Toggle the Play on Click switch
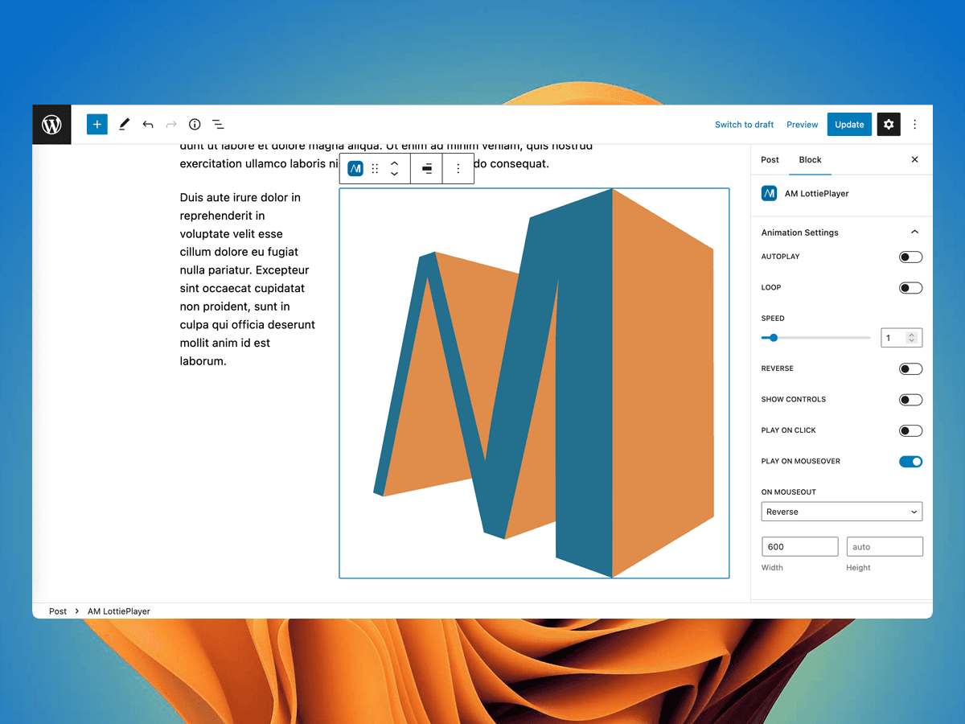 (910, 431)
